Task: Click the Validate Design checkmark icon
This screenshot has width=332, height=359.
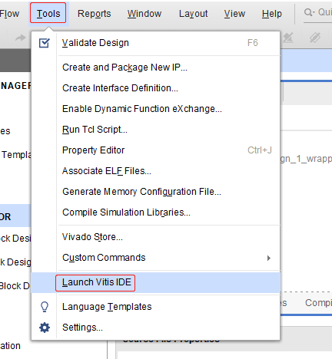Action: point(44,43)
